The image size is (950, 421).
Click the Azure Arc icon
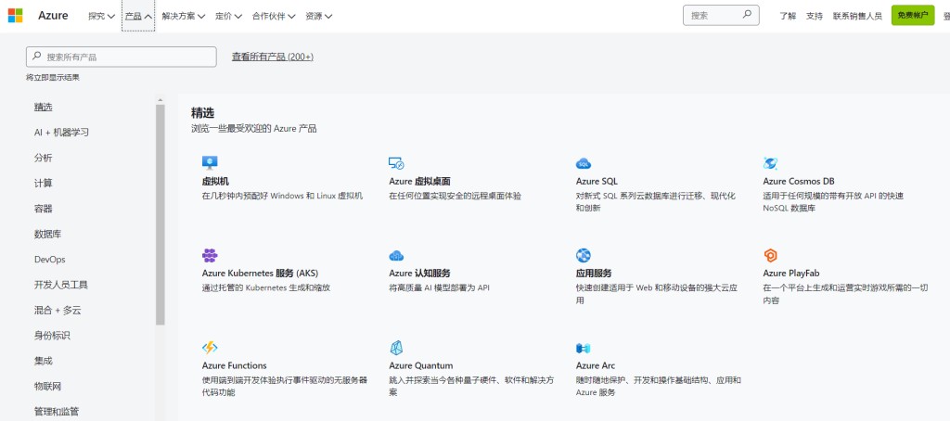tap(583, 349)
